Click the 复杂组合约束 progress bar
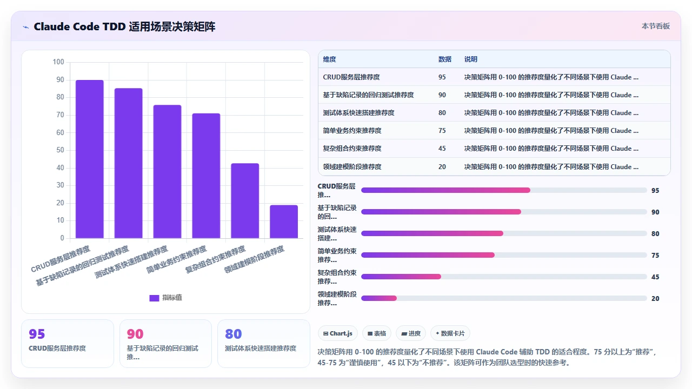The height and width of the screenshot is (389, 692). [x=504, y=277]
